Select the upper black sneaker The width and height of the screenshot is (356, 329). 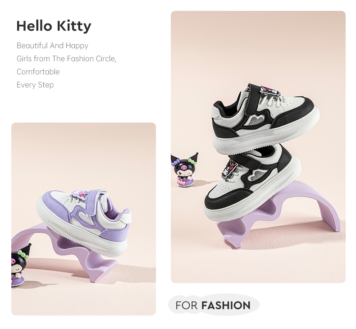pyautogui.click(x=266, y=119)
